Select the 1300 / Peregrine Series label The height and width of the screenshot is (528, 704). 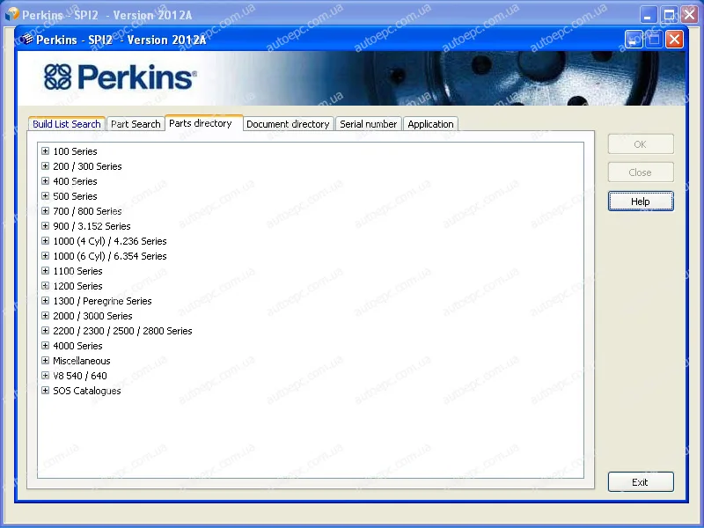click(x=102, y=301)
